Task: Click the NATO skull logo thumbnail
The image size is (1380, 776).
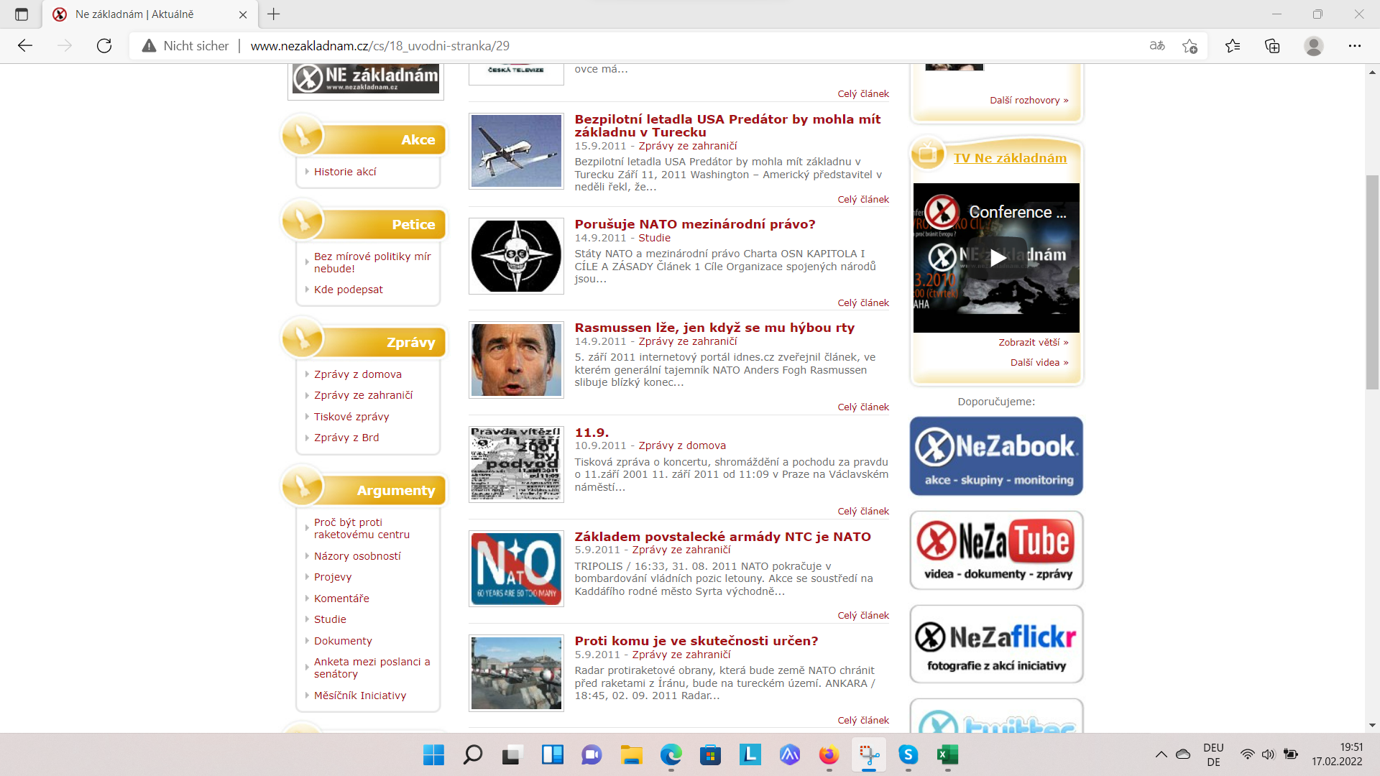Action: [516, 256]
